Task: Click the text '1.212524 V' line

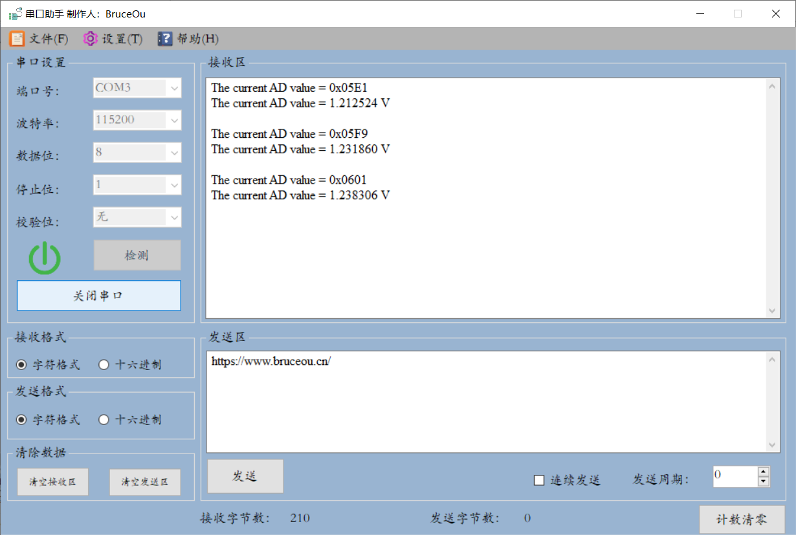Action: point(300,104)
